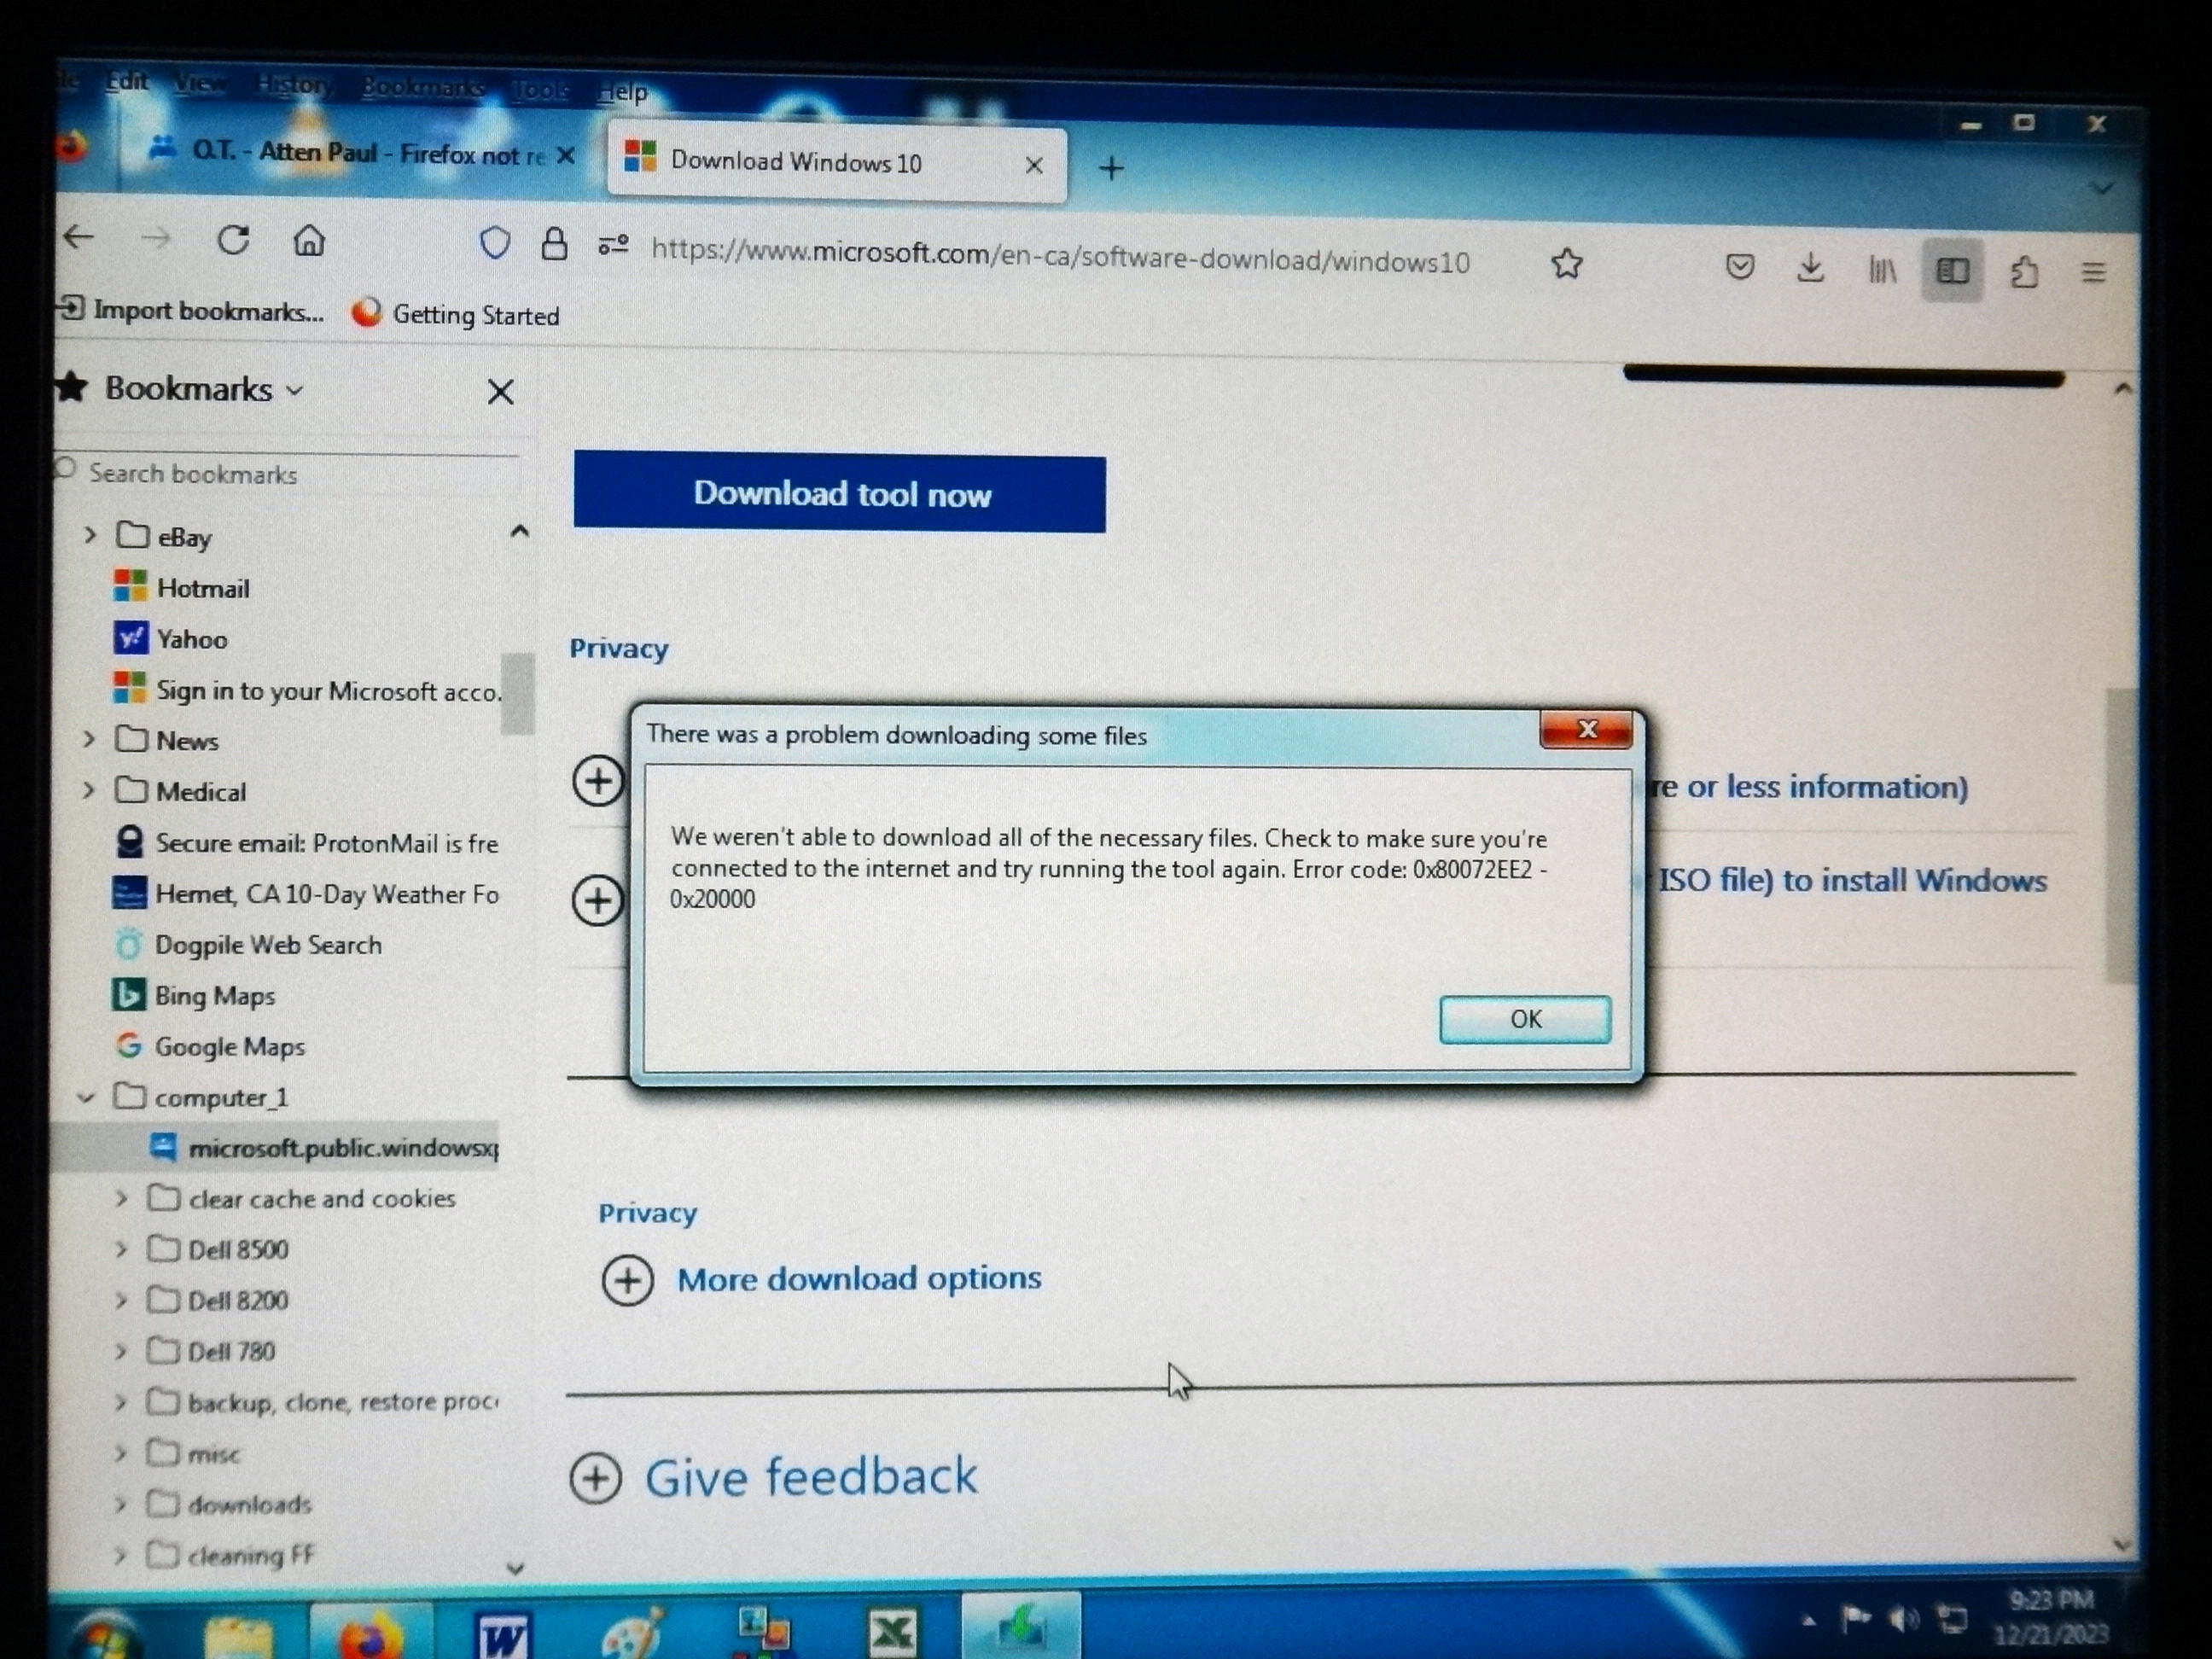Open the Dogpile Web Search bookmark
Screen dimensions: 2212x1659
tap(247, 944)
